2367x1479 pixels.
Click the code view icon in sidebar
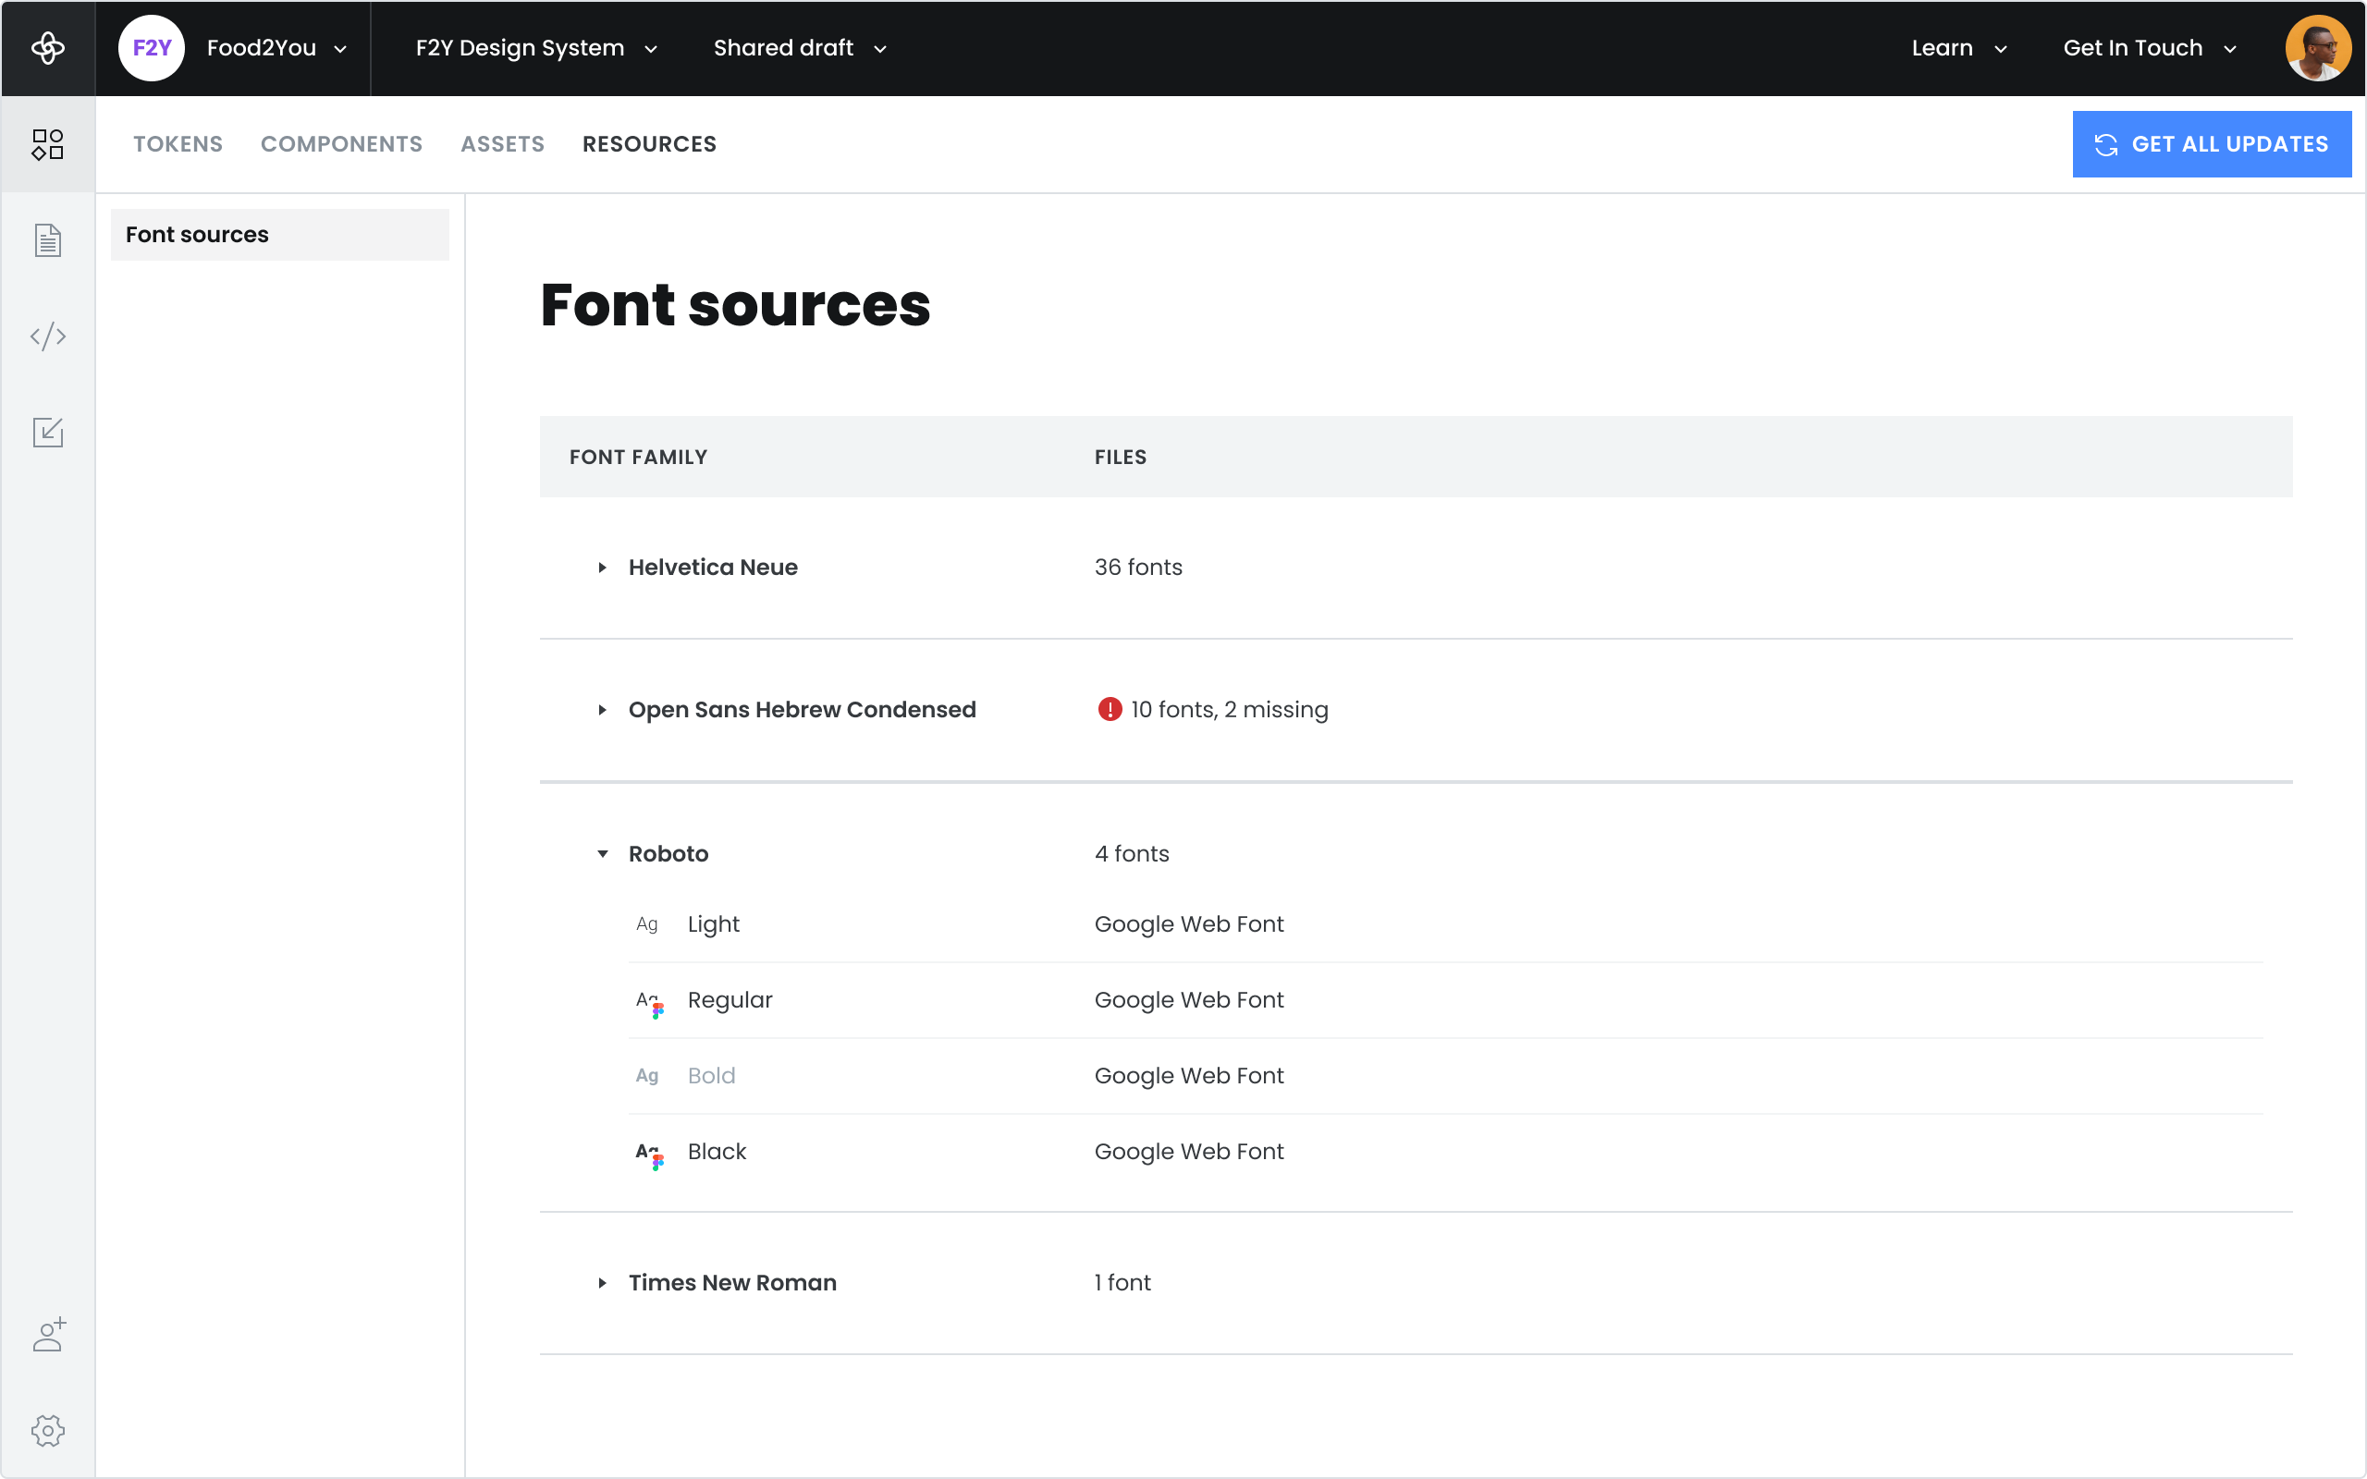48,336
